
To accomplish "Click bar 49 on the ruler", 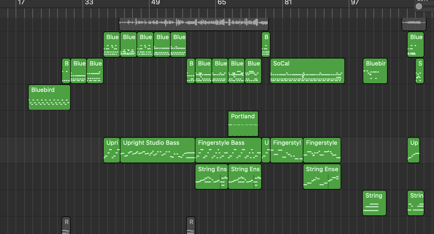I will [x=155, y=3].
